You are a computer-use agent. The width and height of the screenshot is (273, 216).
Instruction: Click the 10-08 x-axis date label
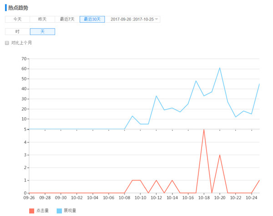tap(124, 198)
